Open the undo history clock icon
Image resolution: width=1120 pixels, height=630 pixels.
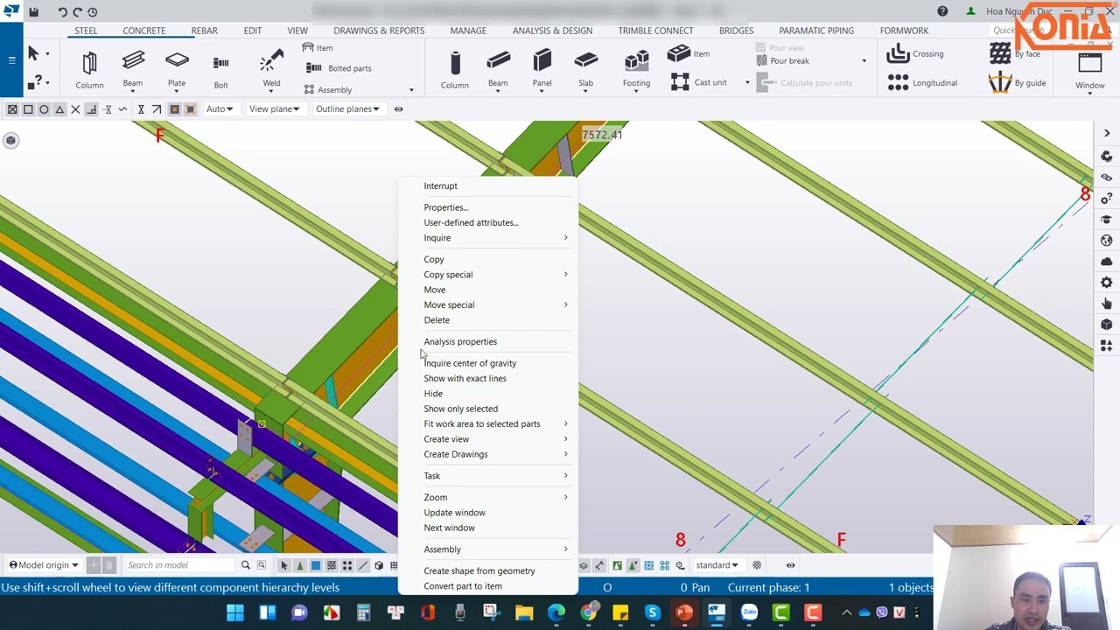pyautogui.click(x=93, y=11)
